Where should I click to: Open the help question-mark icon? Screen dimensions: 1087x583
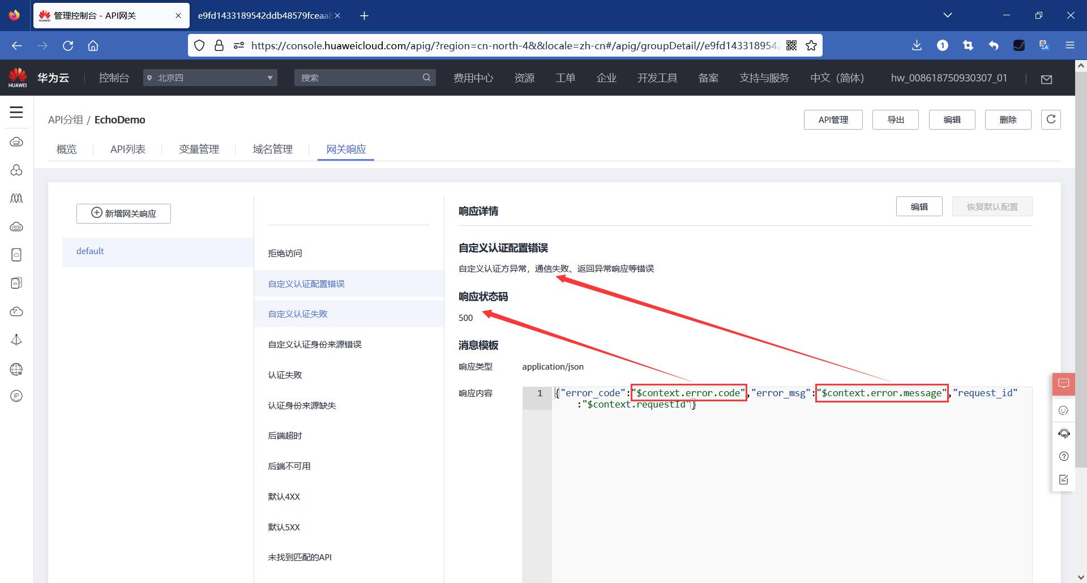[1064, 456]
